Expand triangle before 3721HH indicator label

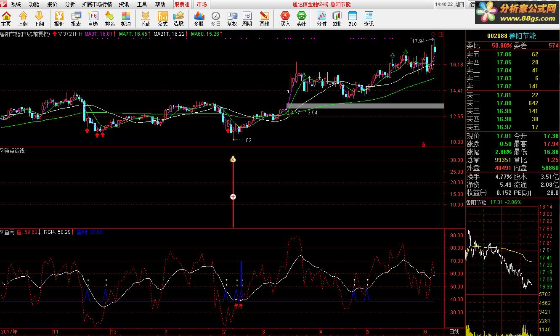pos(61,34)
